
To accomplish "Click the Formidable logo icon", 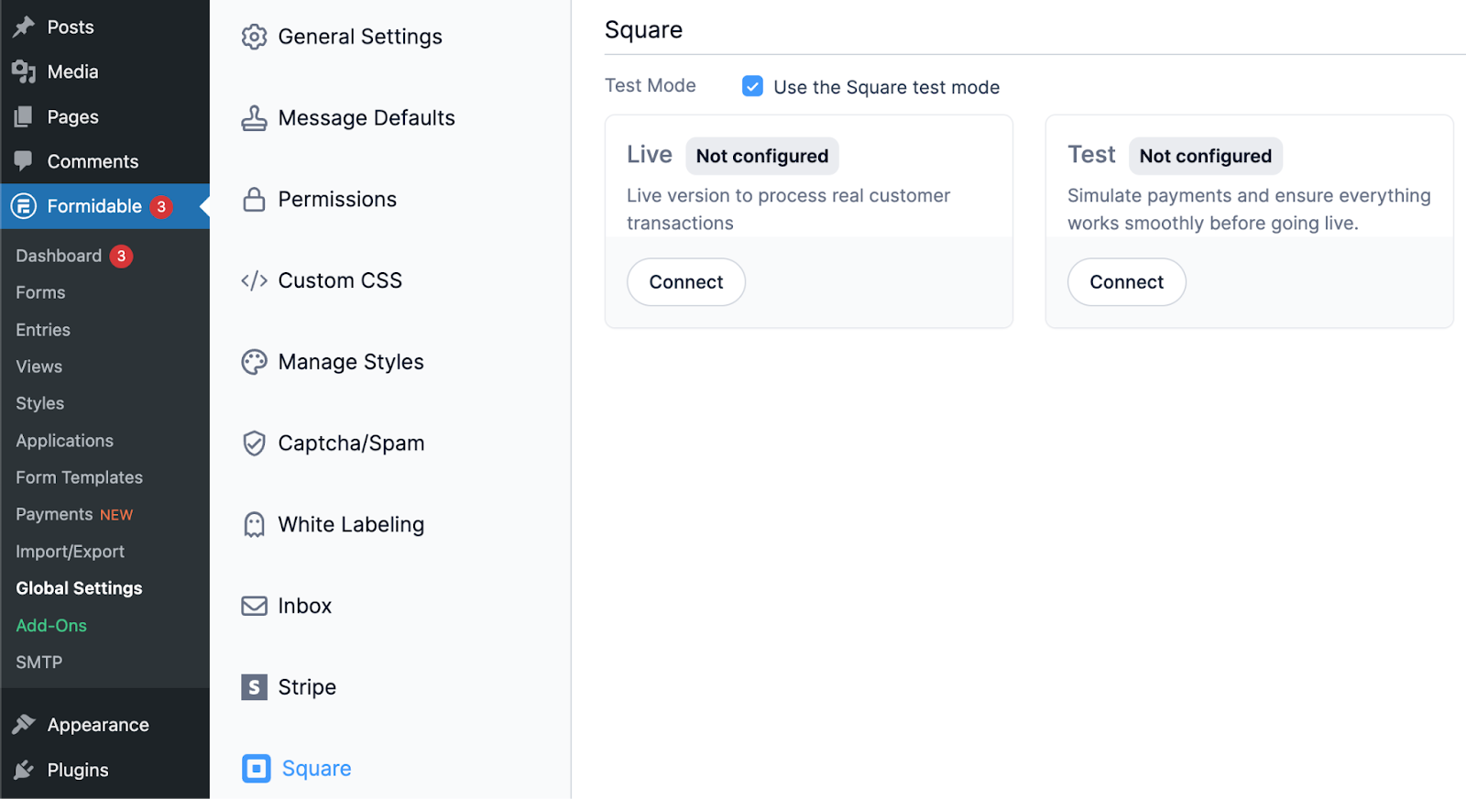I will (x=24, y=206).
